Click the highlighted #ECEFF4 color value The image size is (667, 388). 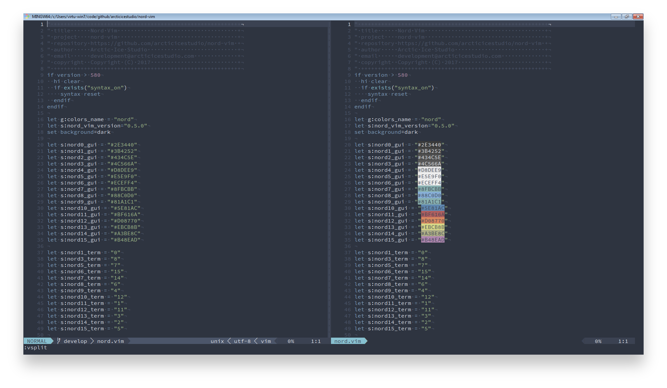point(430,183)
